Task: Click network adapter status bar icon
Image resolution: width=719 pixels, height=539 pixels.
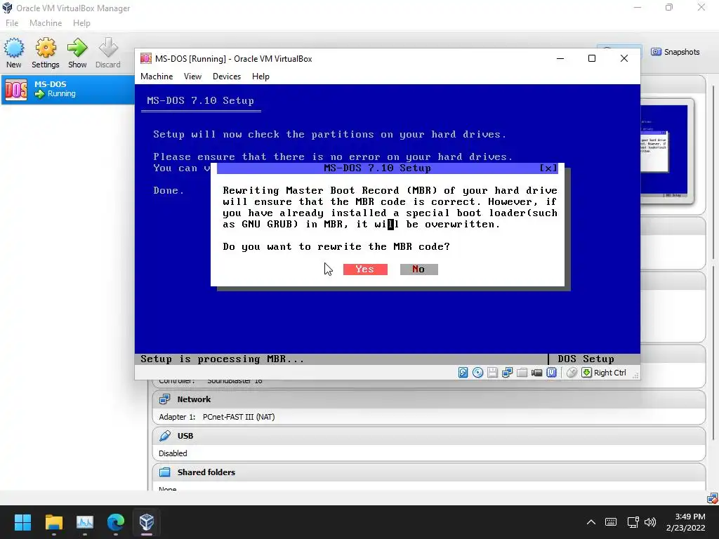Action: click(x=507, y=373)
